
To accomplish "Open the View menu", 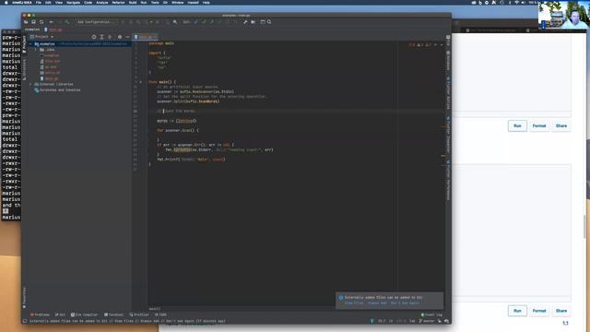I will pos(59,2).
